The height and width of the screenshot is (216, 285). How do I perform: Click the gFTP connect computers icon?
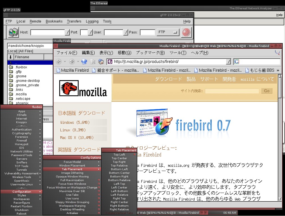point(13,32)
